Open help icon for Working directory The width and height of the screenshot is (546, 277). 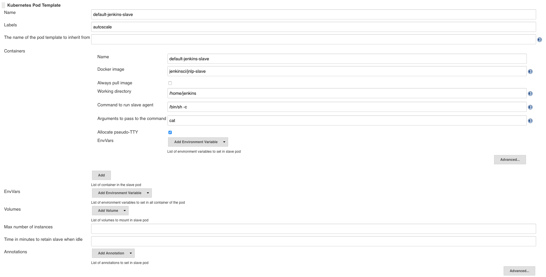click(x=530, y=94)
